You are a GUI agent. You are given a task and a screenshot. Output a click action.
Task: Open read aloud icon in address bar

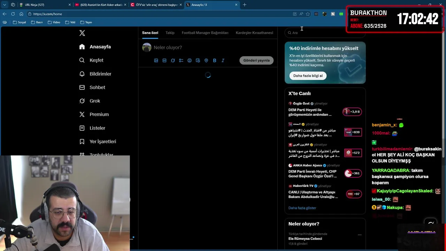click(x=301, y=14)
